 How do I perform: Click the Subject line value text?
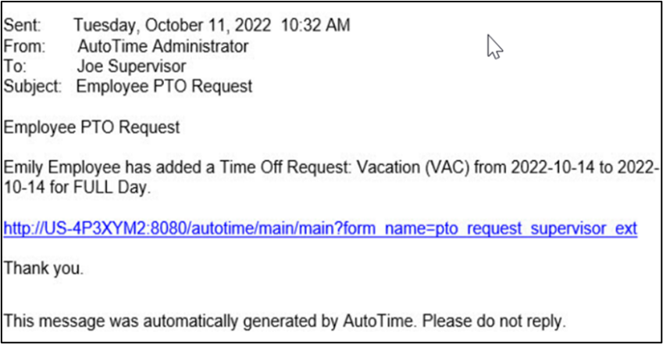164,87
